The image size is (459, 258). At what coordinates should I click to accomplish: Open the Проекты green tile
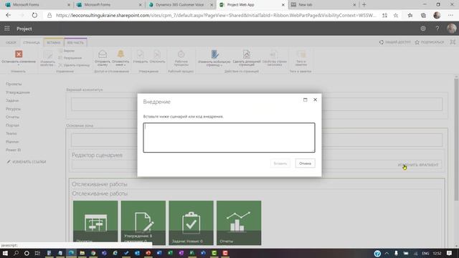tap(95, 223)
